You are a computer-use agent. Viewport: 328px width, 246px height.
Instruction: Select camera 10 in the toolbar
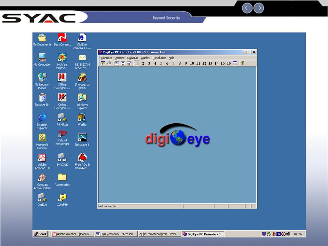pos(192,63)
